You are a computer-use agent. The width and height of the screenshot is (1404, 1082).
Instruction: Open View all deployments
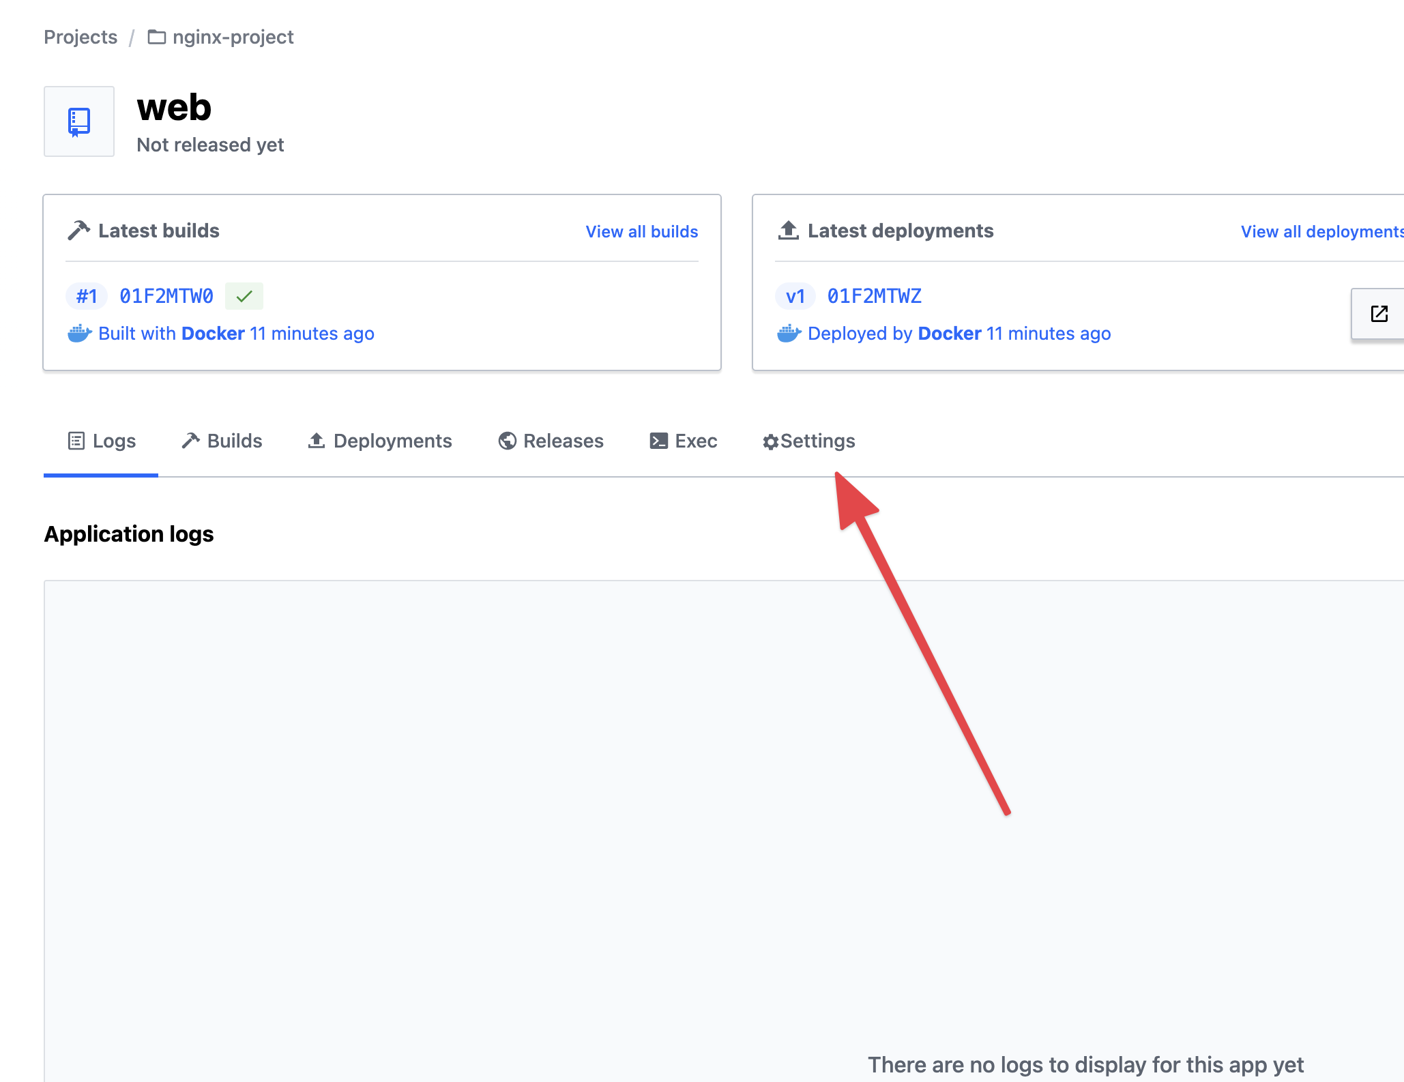coord(1320,231)
